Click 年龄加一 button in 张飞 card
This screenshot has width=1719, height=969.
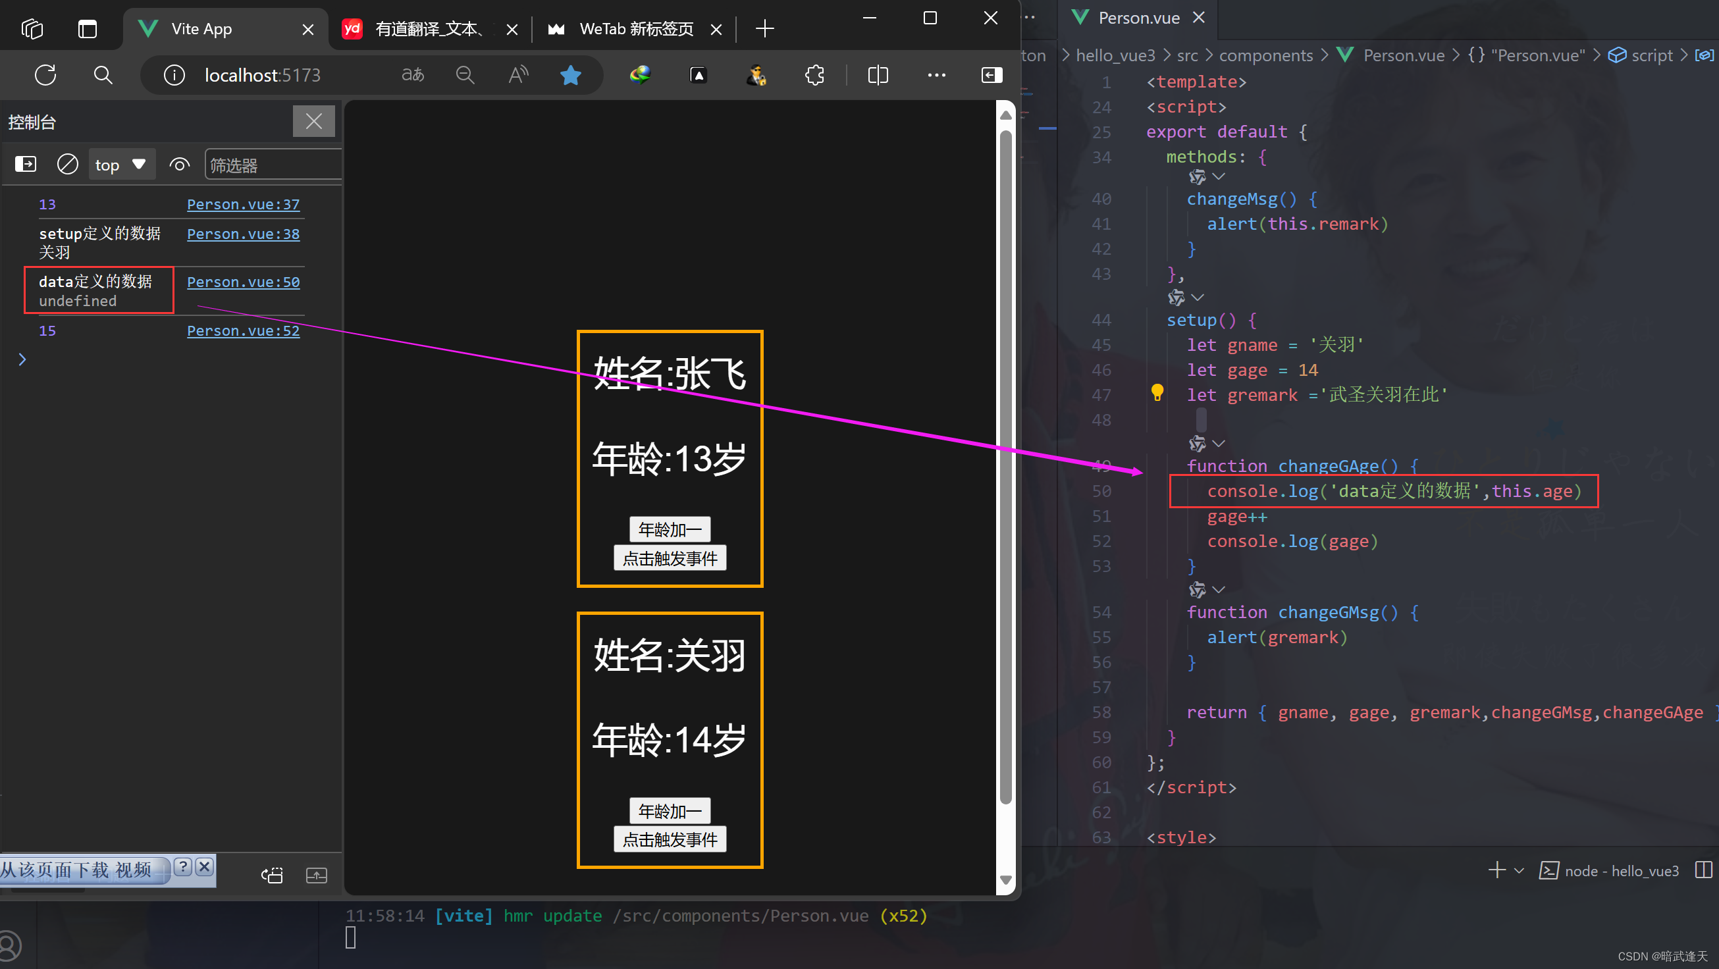pyautogui.click(x=670, y=529)
